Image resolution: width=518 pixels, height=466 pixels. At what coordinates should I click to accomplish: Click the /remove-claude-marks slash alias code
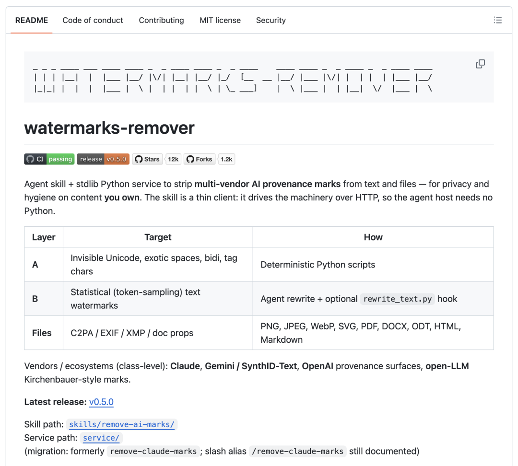click(298, 452)
